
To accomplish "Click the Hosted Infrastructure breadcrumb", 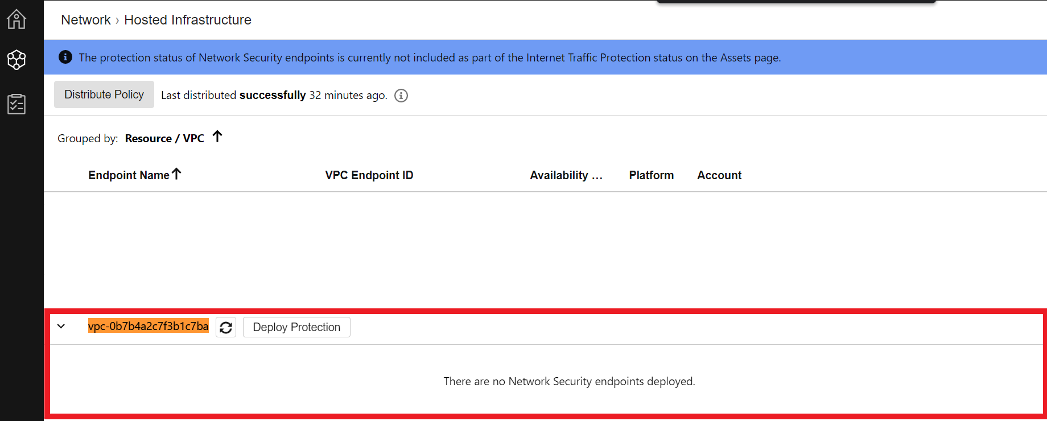I will pyautogui.click(x=188, y=20).
